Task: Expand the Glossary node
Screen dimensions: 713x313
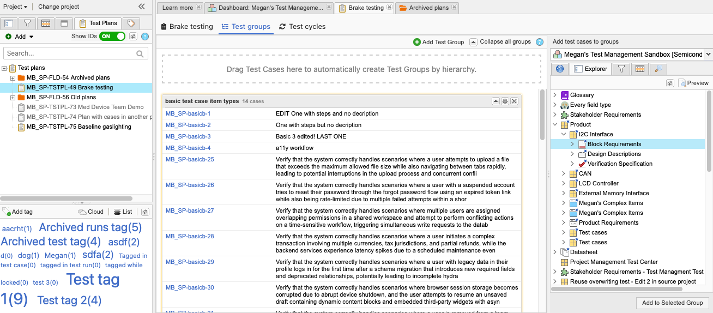Action: pyautogui.click(x=555, y=95)
